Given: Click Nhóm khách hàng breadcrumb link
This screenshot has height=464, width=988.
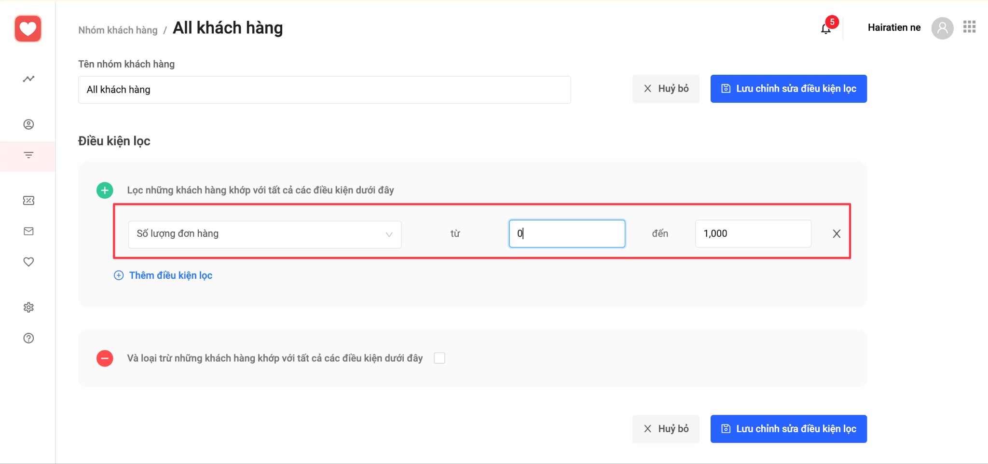Looking at the screenshot, I should coord(118,30).
